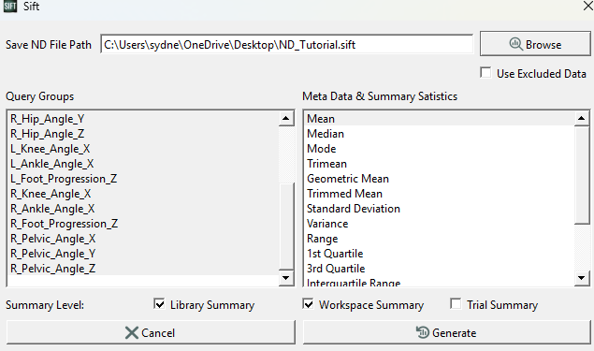This screenshot has height=351, width=594.
Task: Enable Use Excluded Data checkbox
Action: point(485,73)
